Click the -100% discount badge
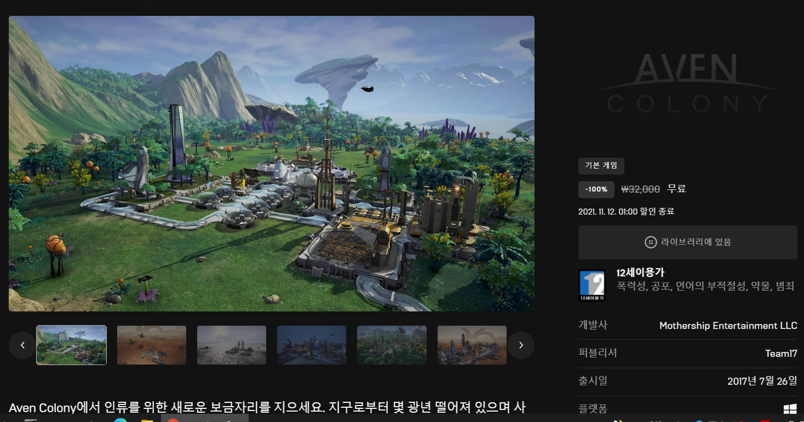Screen dimensions: 804x422 click(596, 189)
